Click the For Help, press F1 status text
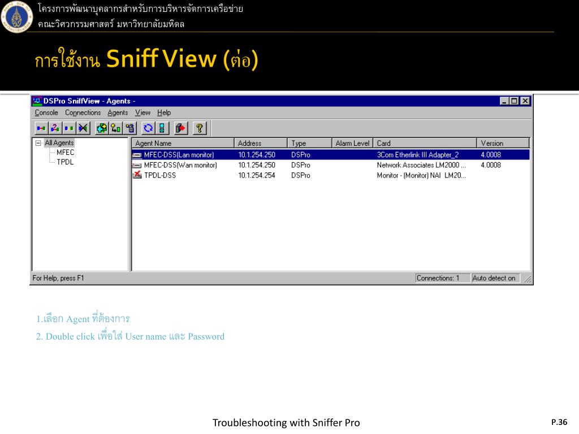The image size is (579, 434). point(58,278)
